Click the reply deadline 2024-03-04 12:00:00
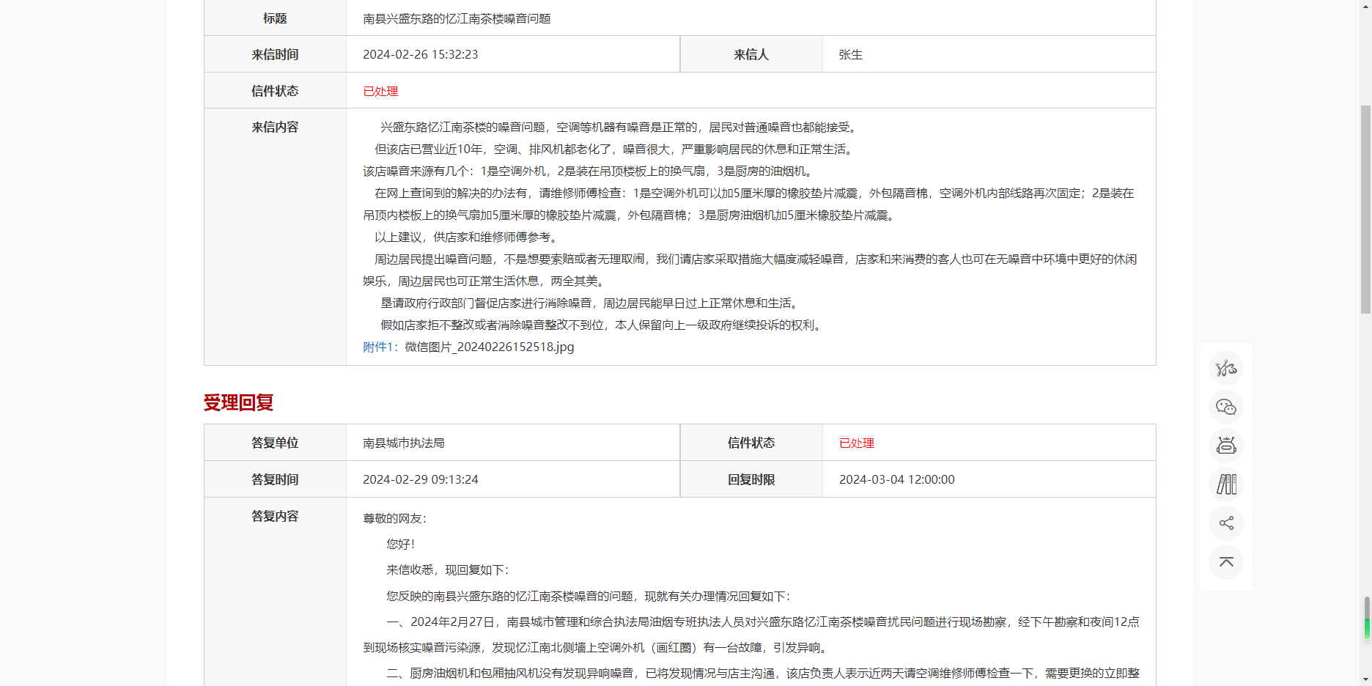Viewport: 1372px width, 686px height. point(896,480)
